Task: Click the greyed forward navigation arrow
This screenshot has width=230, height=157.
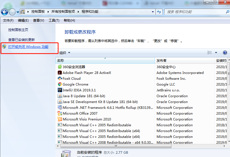Action: pos(12,12)
